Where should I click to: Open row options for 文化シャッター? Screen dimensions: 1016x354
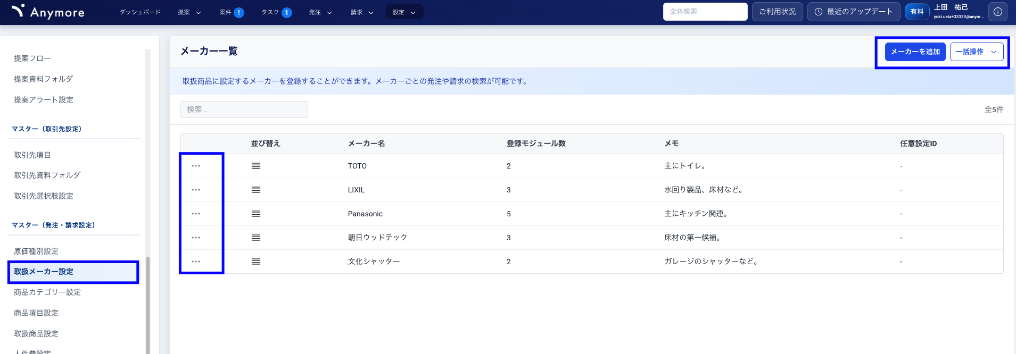click(x=196, y=262)
